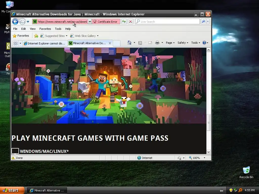Click the monitor icon beside WINDOWS/MAC/LINUX
259x194 pixels.
coord(15,151)
